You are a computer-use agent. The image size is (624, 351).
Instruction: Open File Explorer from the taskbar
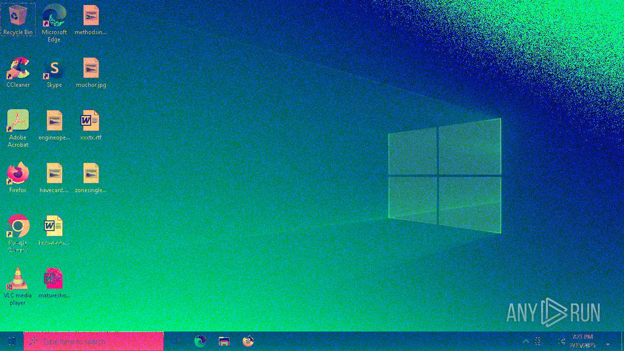coord(224,341)
